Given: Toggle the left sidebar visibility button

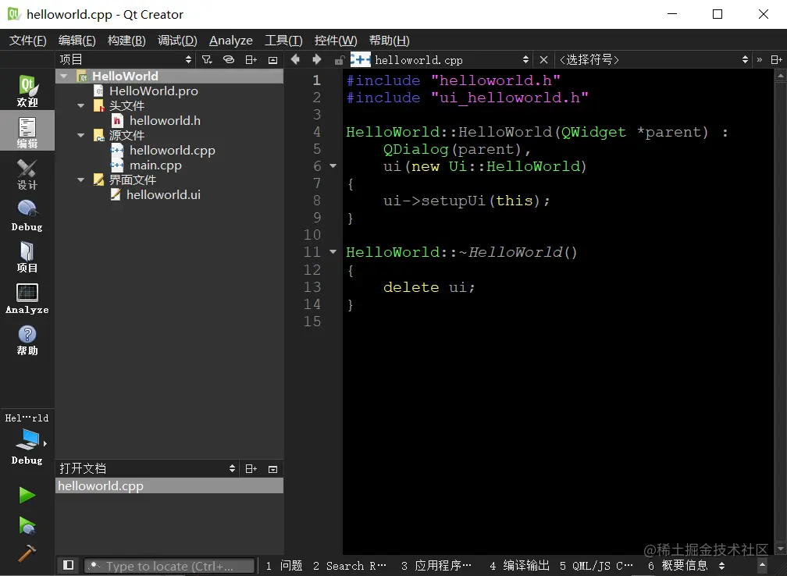Looking at the screenshot, I should 68,565.
